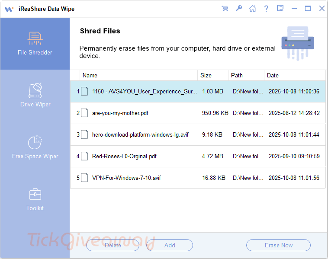This screenshot has height=259, width=328.
Task: Go to the home icon in title bar
Action: pos(252,9)
